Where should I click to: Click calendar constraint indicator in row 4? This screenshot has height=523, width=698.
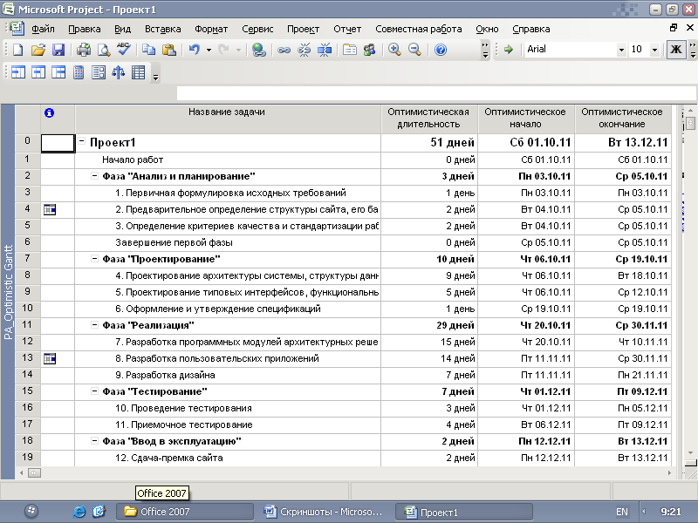(x=50, y=209)
